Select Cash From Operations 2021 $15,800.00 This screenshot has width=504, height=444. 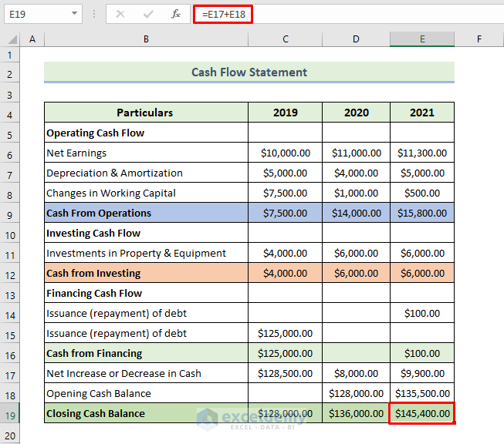422,213
